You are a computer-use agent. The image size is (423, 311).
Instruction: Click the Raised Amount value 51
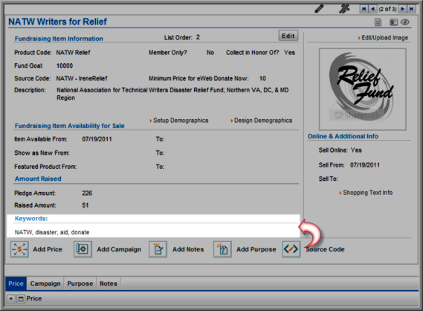click(x=85, y=205)
